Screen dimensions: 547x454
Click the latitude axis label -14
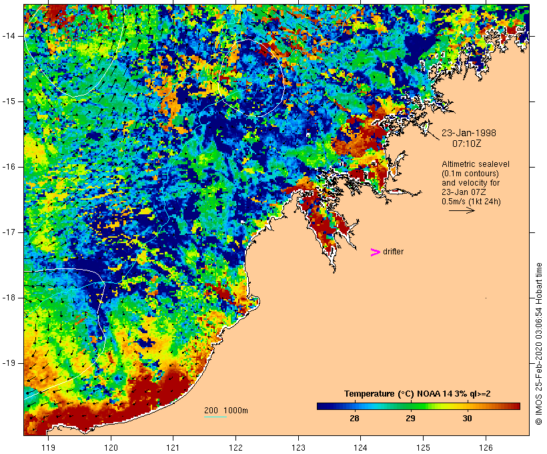tap(9, 36)
